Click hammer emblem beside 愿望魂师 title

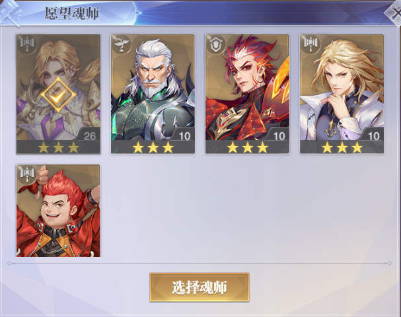11,13
